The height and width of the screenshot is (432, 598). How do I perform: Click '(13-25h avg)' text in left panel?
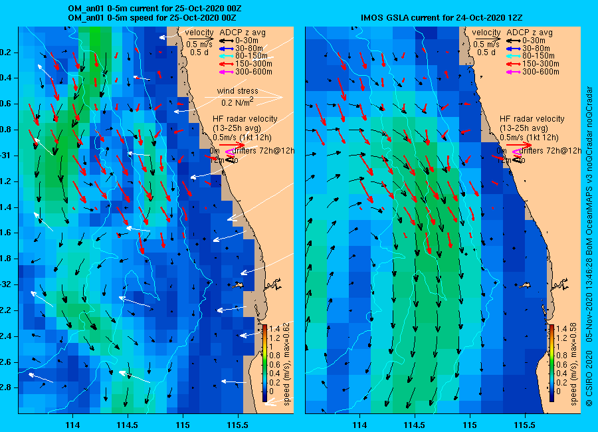(237, 128)
